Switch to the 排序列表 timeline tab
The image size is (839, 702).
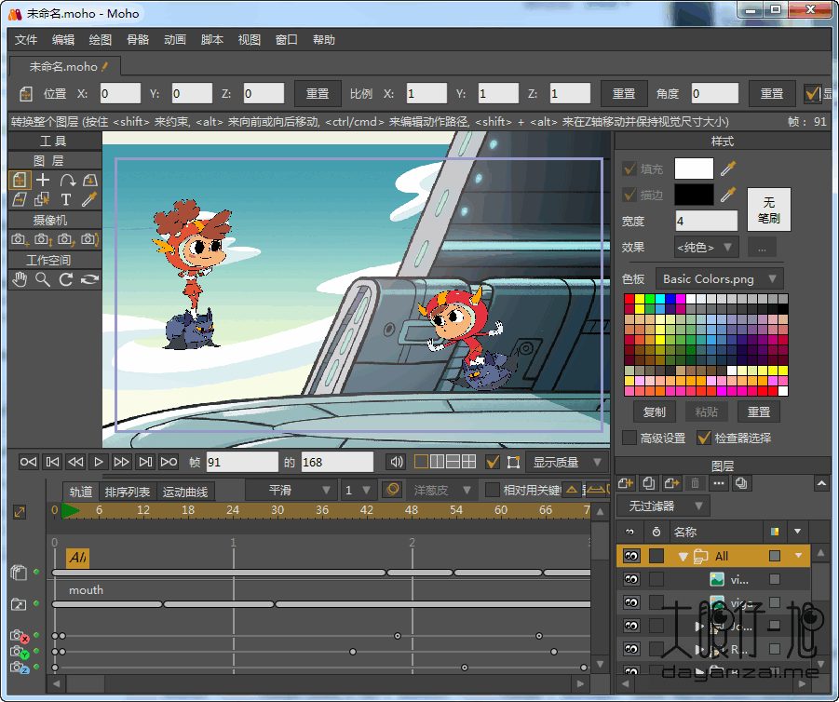(x=127, y=492)
